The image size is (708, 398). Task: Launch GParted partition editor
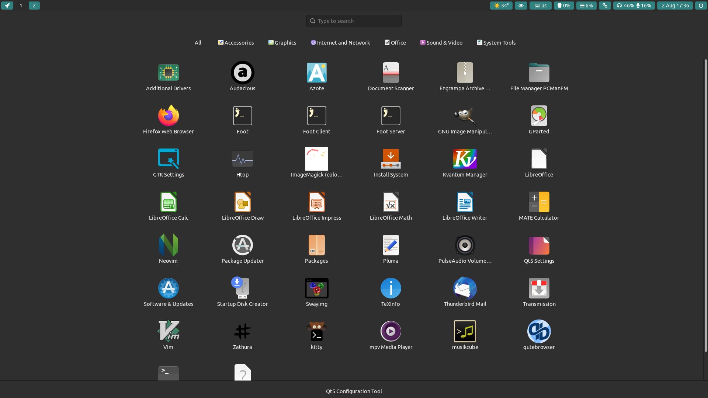click(539, 120)
